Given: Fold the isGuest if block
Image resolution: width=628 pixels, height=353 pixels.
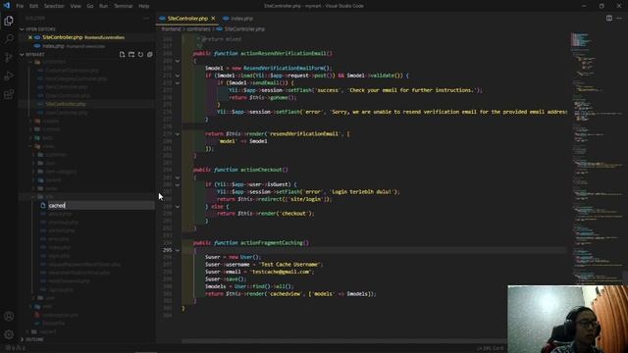Looking at the screenshot, I should (178, 184).
